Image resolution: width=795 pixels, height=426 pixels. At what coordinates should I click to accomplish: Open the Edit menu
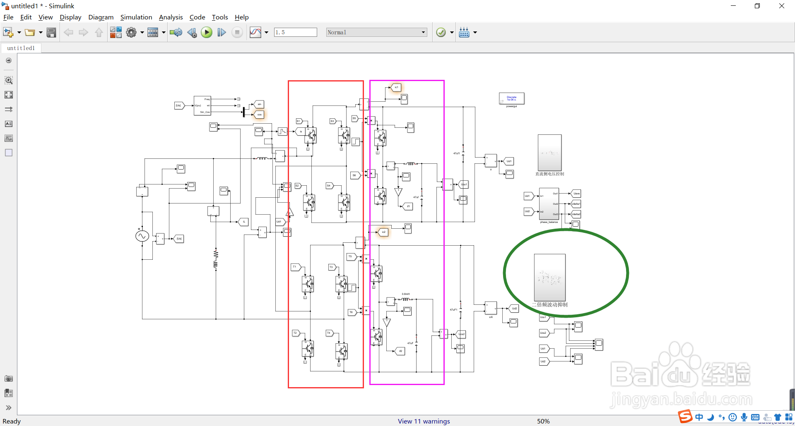point(26,17)
